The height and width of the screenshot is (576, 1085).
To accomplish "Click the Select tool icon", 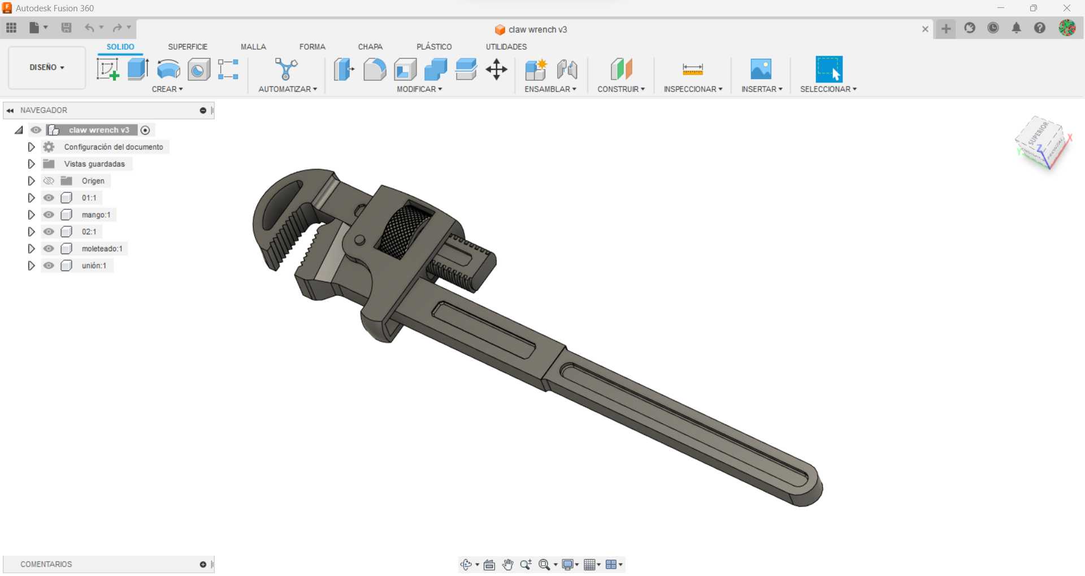I will click(x=829, y=69).
